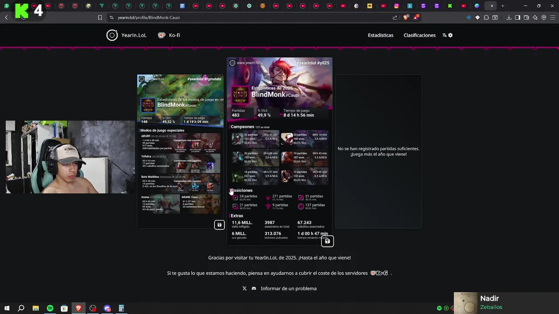Screen dimensions: 559x314
Task: Bookmark this page icon in address bar
Action: pyautogui.click(x=100, y=17)
